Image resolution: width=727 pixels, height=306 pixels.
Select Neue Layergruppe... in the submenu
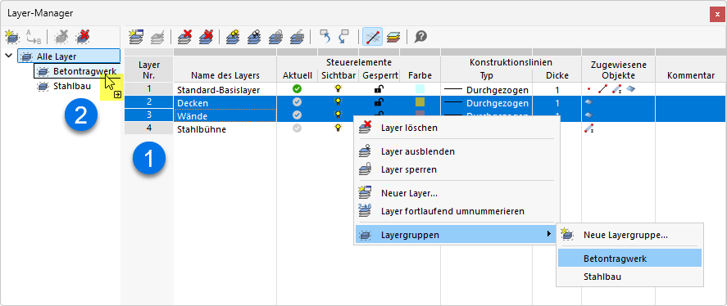[x=629, y=235]
